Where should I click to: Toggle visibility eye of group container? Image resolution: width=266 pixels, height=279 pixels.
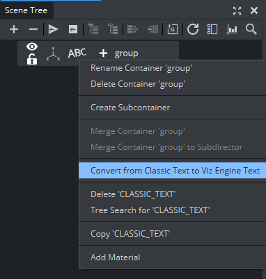(x=32, y=46)
